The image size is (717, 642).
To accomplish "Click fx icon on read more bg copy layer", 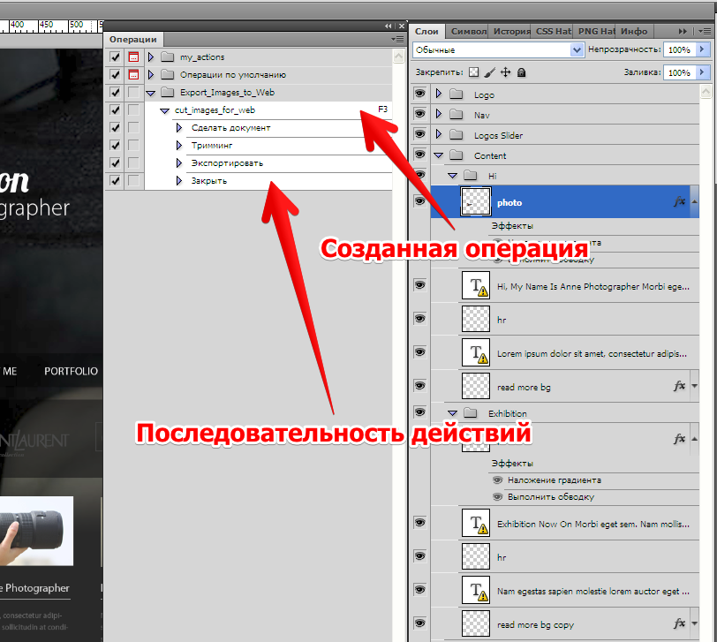I will pyautogui.click(x=680, y=623).
